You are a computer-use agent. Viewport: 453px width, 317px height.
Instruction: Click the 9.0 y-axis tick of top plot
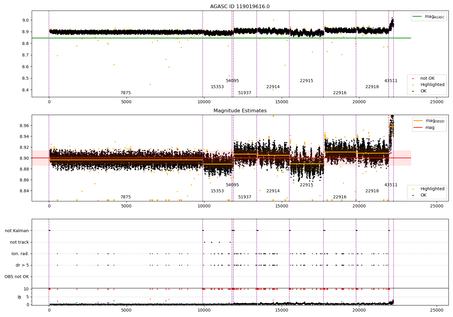tap(26, 21)
